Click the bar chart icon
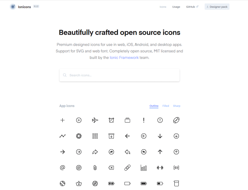Image resolution: width=248 pixels, height=190 pixels. point(144,168)
